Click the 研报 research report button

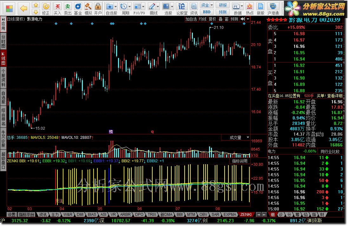pyautogui.click(x=223, y=5)
